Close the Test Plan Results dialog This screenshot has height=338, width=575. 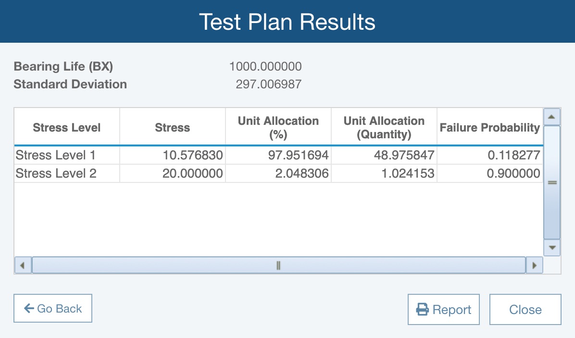pyautogui.click(x=525, y=310)
